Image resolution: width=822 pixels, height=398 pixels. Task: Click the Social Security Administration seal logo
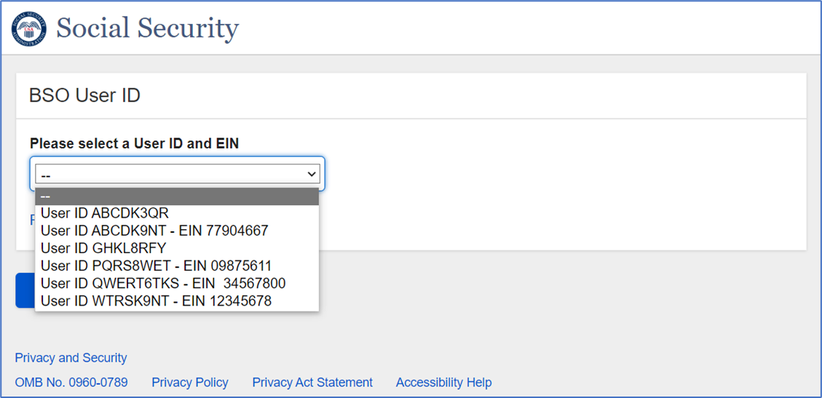(28, 29)
